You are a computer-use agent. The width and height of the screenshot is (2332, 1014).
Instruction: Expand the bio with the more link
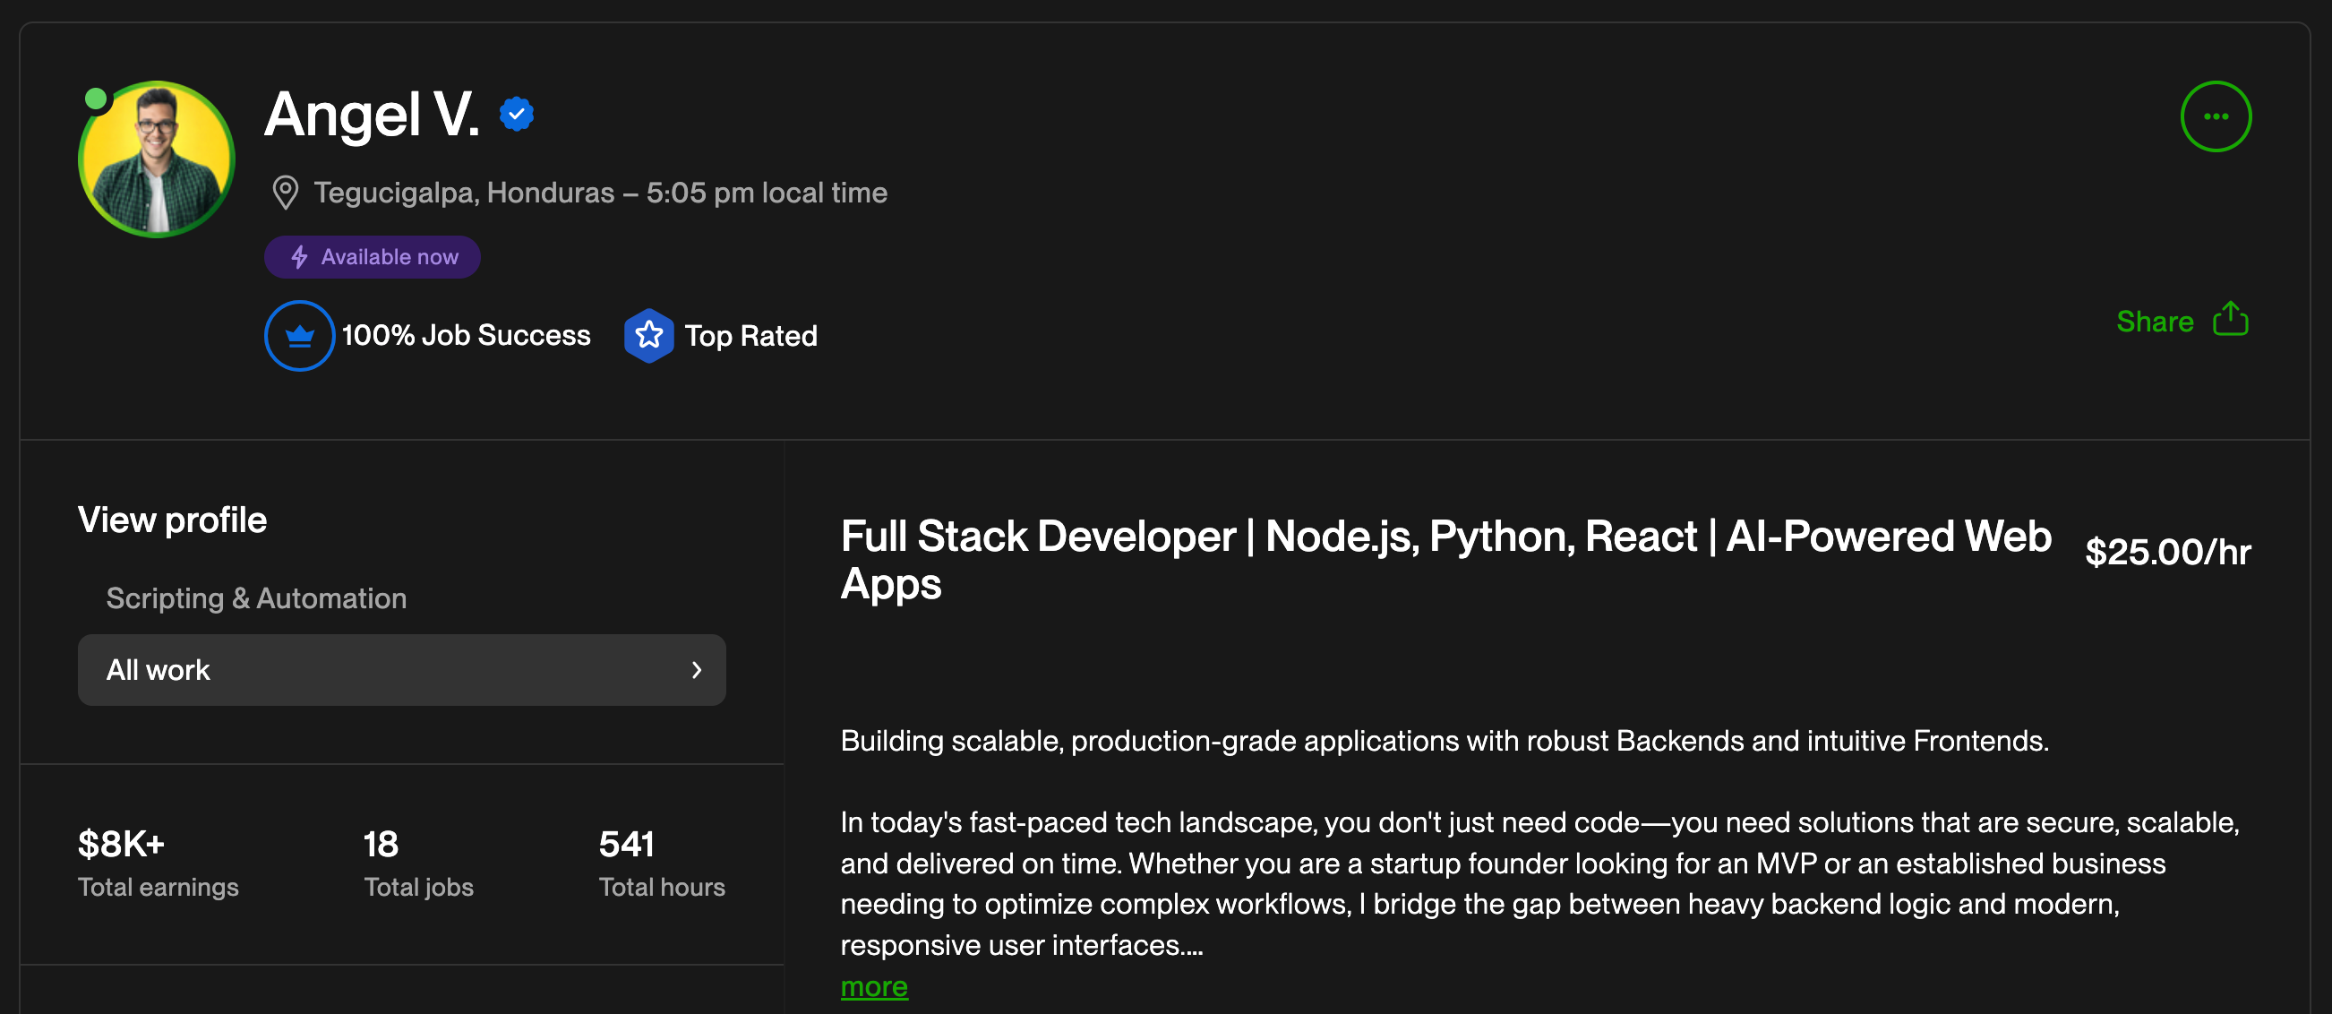[x=873, y=987]
